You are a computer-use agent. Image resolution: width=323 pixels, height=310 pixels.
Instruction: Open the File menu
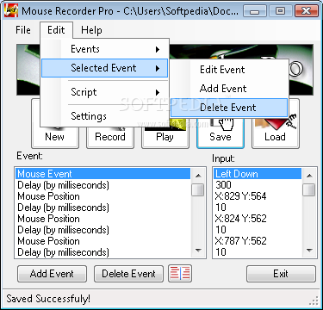(x=23, y=30)
